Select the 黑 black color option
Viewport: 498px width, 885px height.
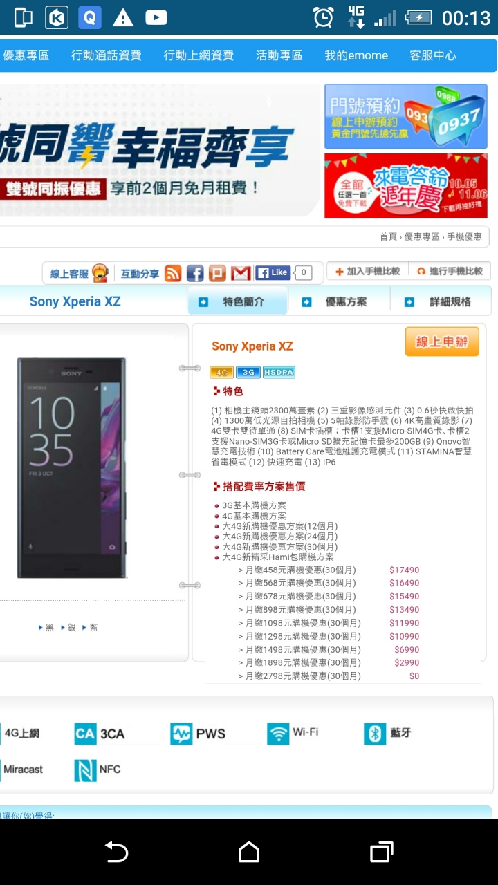click(46, 628)
